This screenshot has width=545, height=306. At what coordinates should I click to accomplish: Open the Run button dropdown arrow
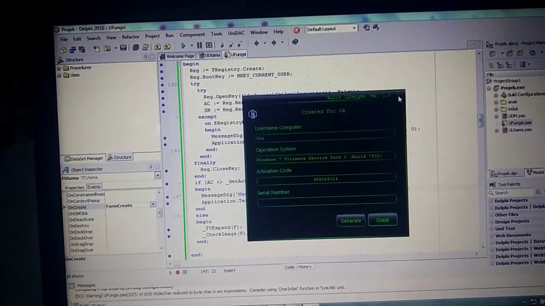coord(191,45)
